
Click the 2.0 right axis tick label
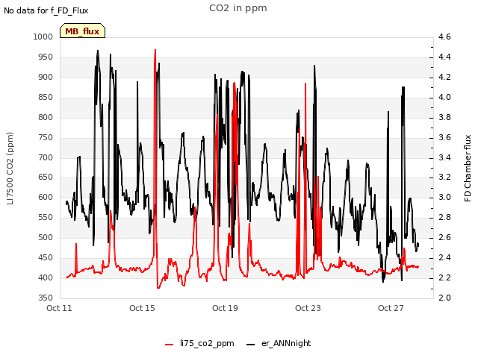[x=444, y=298]
